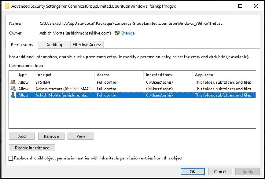The image size is (265, 179).
Task: Close the Advanced Security Settings dialog
Action: pyautogui.click(x=256, y=6)
